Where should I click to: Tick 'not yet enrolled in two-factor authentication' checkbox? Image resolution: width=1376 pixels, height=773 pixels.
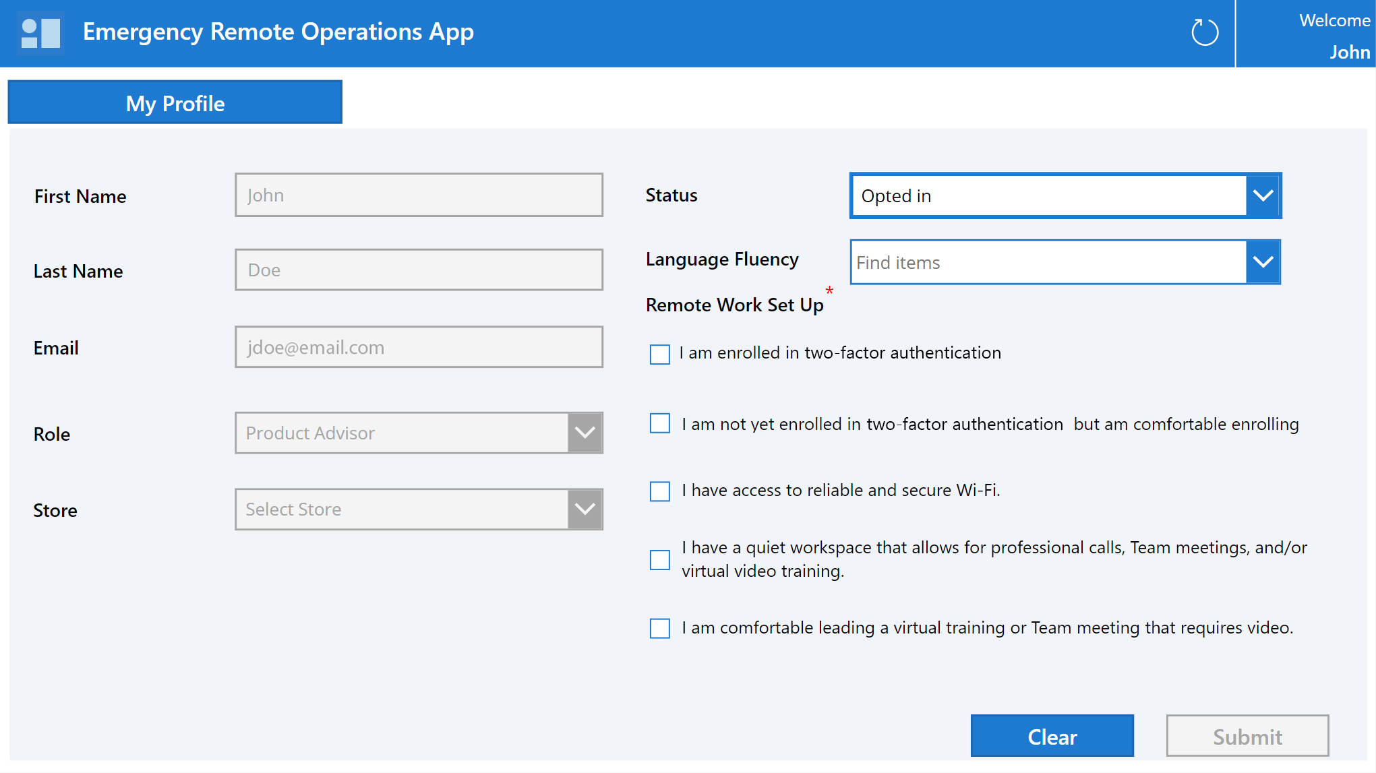[x=659, y=423]
